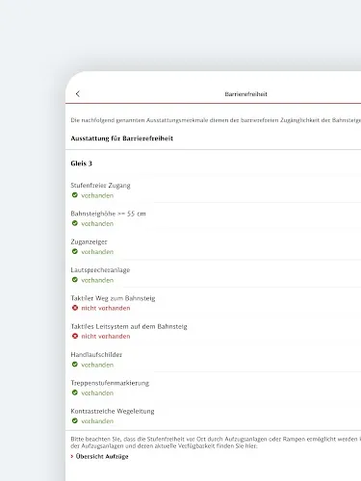The width and height of the screenshot is (361, 481).
Task: Click 'nicht vorhanden' status under Taktiler Weg
Action: 106,308
